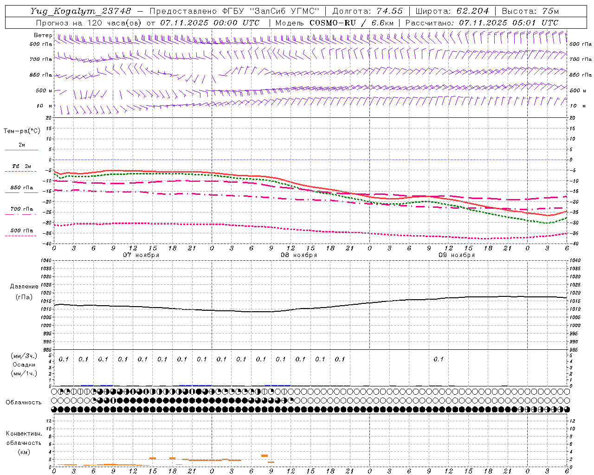Viewport: 594px width, 475px height.
Task: Click the '(мм/3ч.)' precipitation unit label
Action: point(24,356)
